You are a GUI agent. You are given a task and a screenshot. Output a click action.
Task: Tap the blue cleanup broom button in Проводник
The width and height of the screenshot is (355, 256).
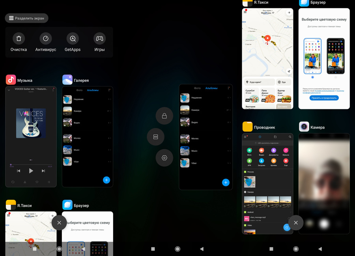point(287,227)
